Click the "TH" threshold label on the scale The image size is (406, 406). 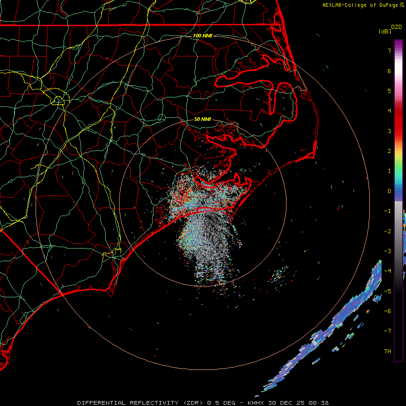[x=388, y=351]
